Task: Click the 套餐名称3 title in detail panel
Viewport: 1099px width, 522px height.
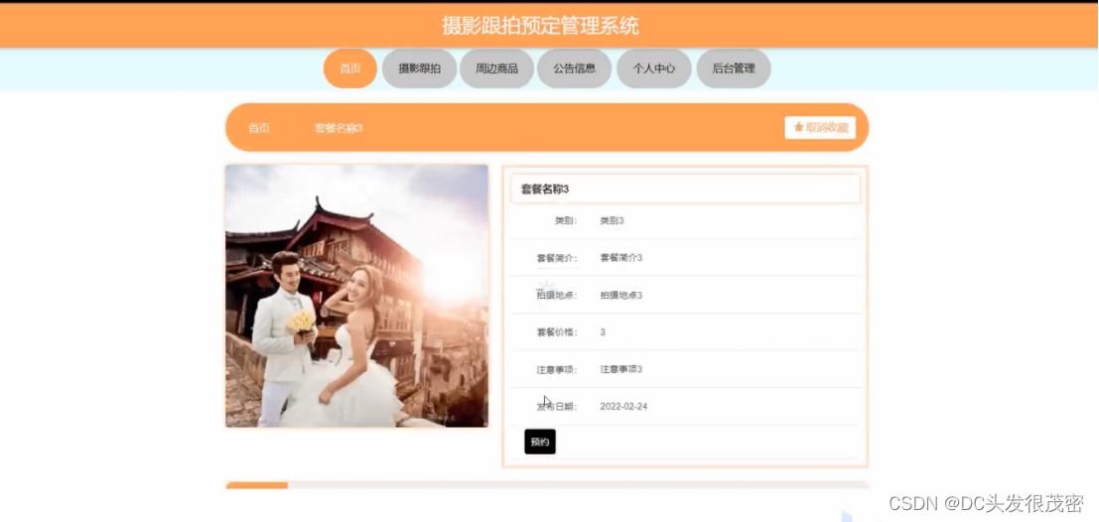Action: 545,190
